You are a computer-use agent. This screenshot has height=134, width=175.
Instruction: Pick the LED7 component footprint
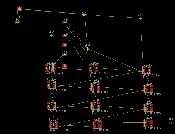148,89
